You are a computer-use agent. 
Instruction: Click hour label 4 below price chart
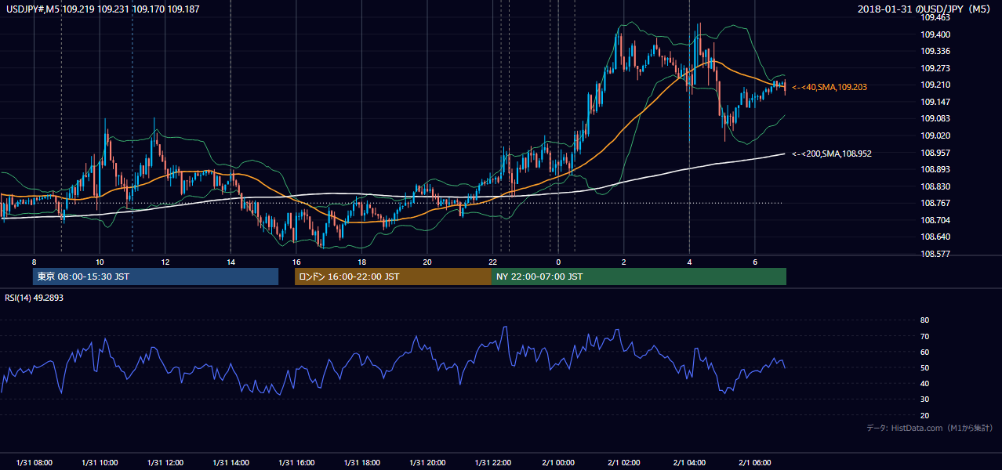[689, 261]
